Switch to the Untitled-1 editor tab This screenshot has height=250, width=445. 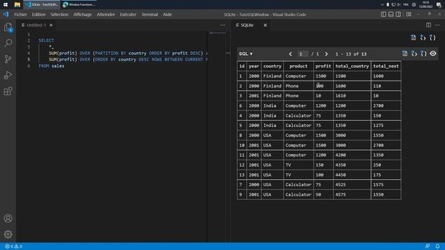[x=36, y=25]
